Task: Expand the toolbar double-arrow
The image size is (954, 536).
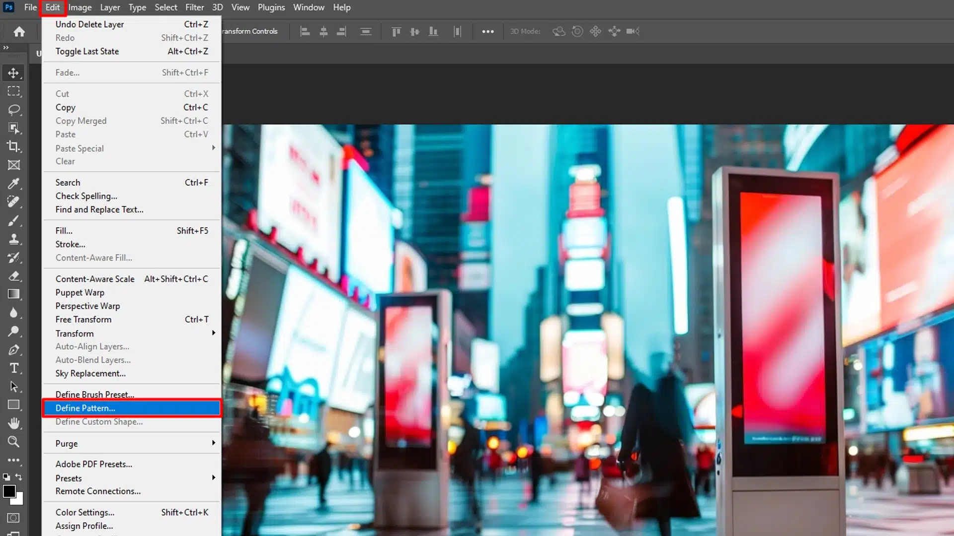Action: [6, 48]
